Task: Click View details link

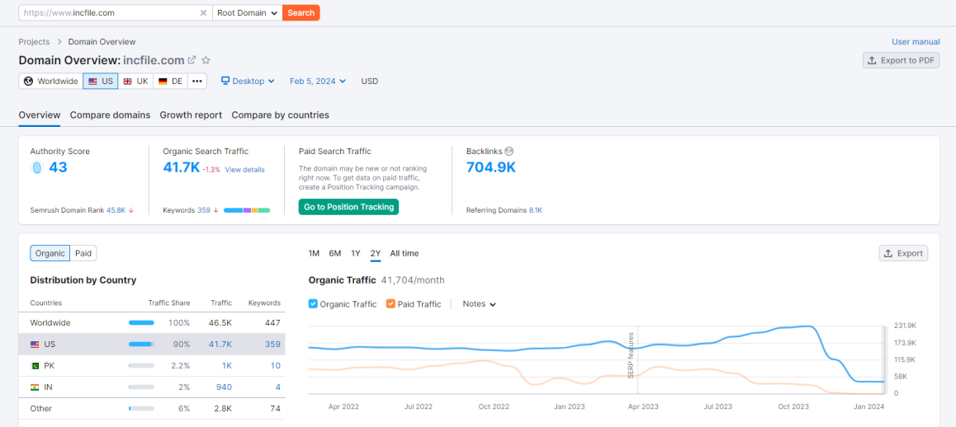Action: pos(245,169)
